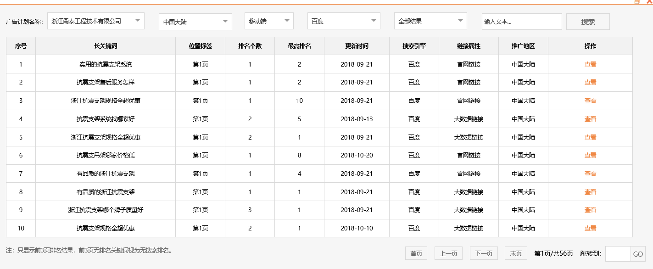Click into the 输入文本 keyword input field
Viewport: 653px width, 269px height.
522,21
